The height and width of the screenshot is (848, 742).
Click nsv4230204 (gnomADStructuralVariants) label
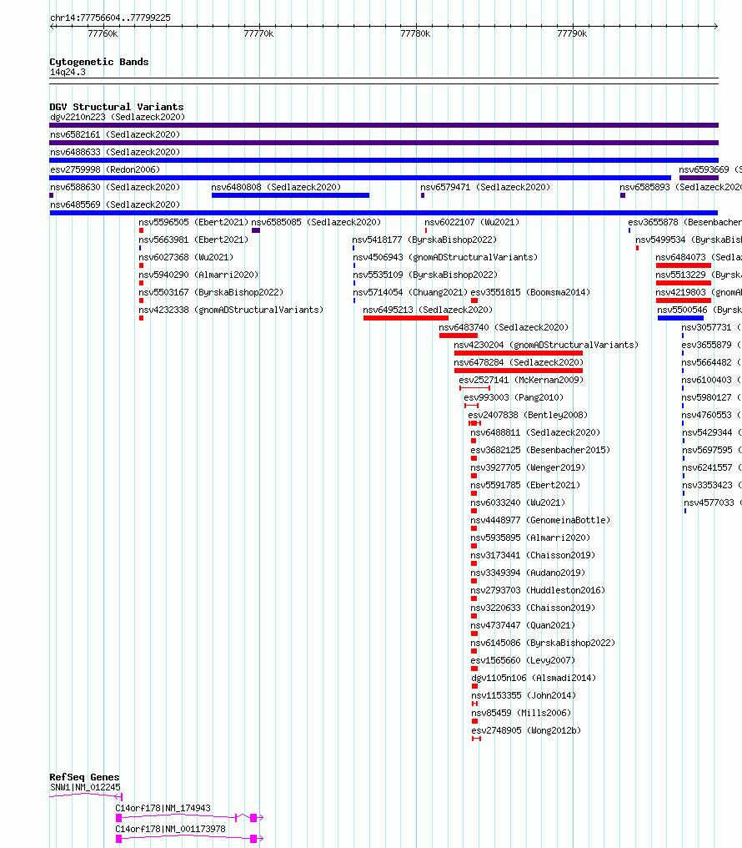546,345
